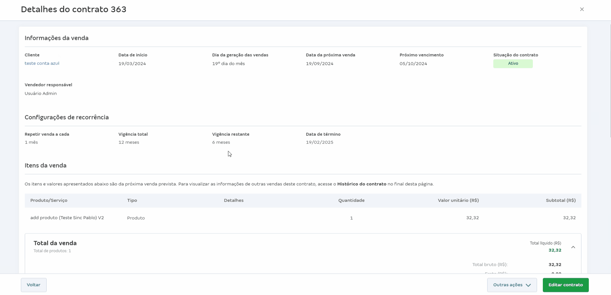Click the Voltar button
Image resolution: width=611 pixels, height=295 pixels.
pos(33,285)
